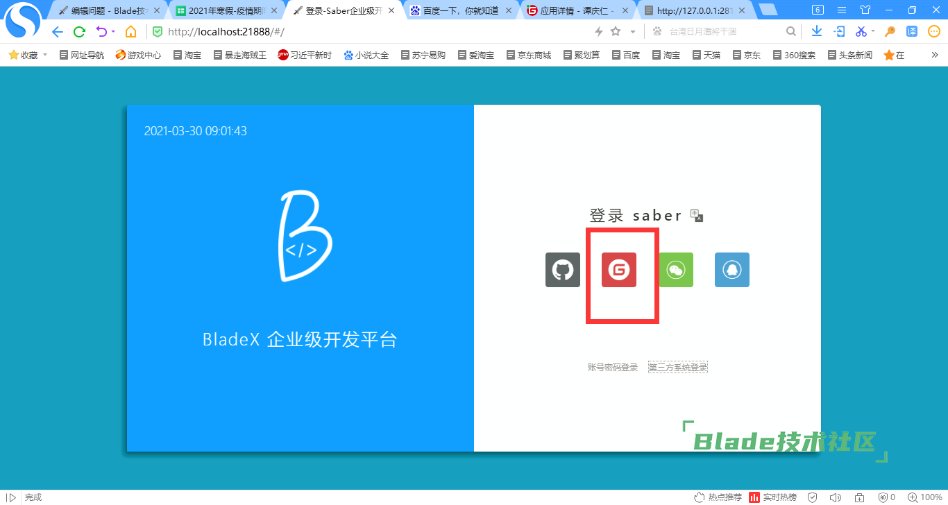Open the 百度 bookmark
948x505 pixels.
coord(626,55)
